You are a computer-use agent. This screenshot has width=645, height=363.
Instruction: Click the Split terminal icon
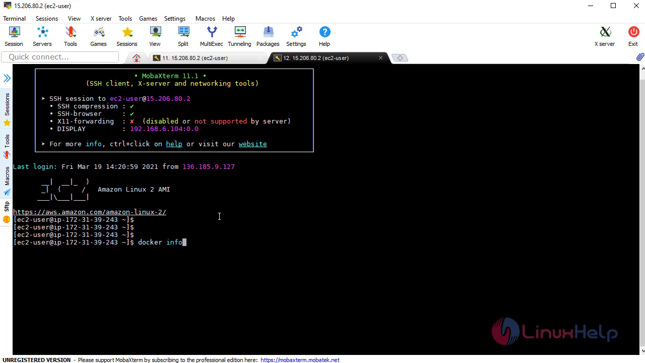(183, 36)
